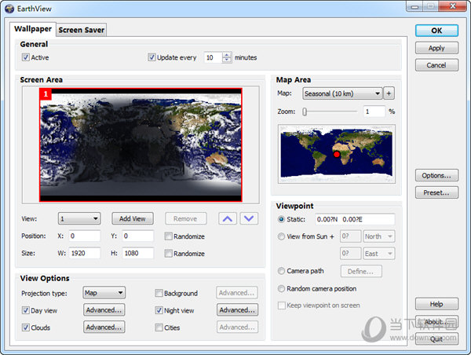Click the Size W width field
The image size is (471, 355).
coord(85,253)
